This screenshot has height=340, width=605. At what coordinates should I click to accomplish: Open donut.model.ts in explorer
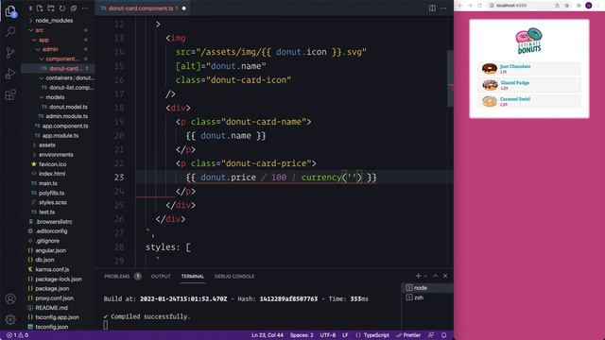tap(58, 107)
